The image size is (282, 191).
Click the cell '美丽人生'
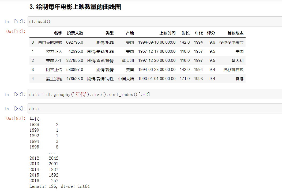pos(54,60)
